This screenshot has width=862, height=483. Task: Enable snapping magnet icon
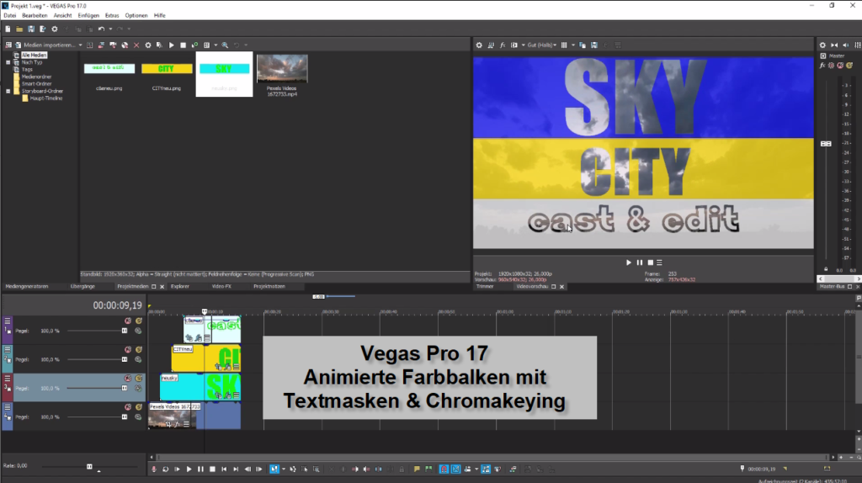444,470
